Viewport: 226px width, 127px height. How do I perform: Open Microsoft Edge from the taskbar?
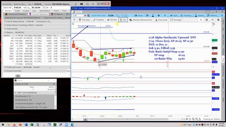click(x=72, y=125)
